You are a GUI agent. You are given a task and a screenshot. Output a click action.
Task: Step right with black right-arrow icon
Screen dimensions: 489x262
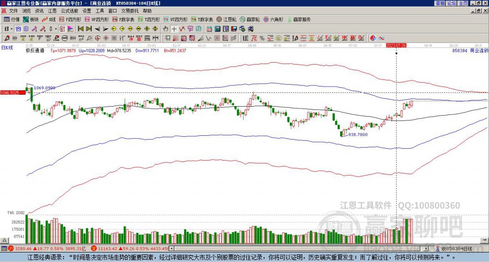pyautogui.click(x=106, y=29)
